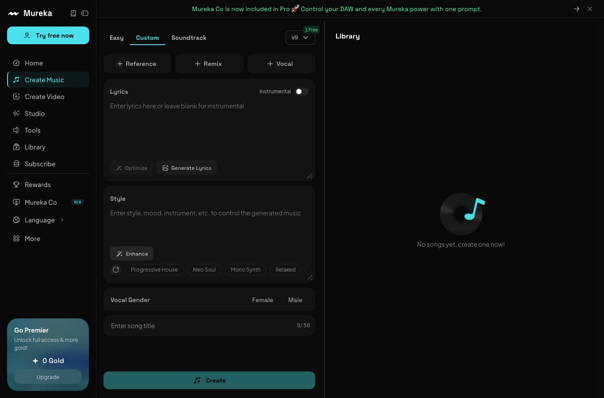Viewport: 604px width, 398px height.
Task: Open the More menu in the sidebar
Action: (x=48, y=239)
